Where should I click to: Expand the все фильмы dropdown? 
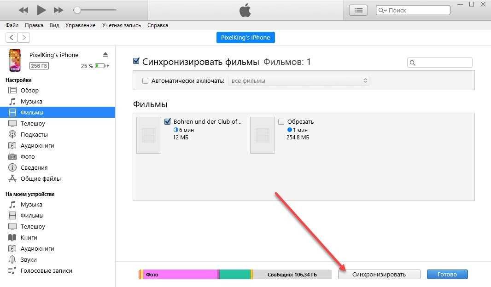click(298, 81)
